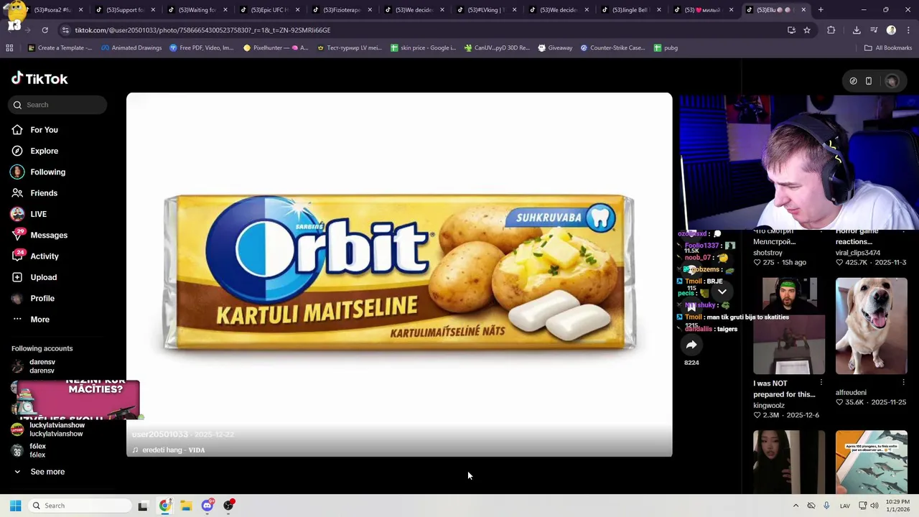Open pubg bookmark

[666, 48]
